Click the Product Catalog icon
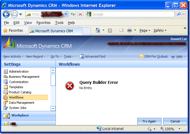190x134 pixels. click(x=6, y=92)
